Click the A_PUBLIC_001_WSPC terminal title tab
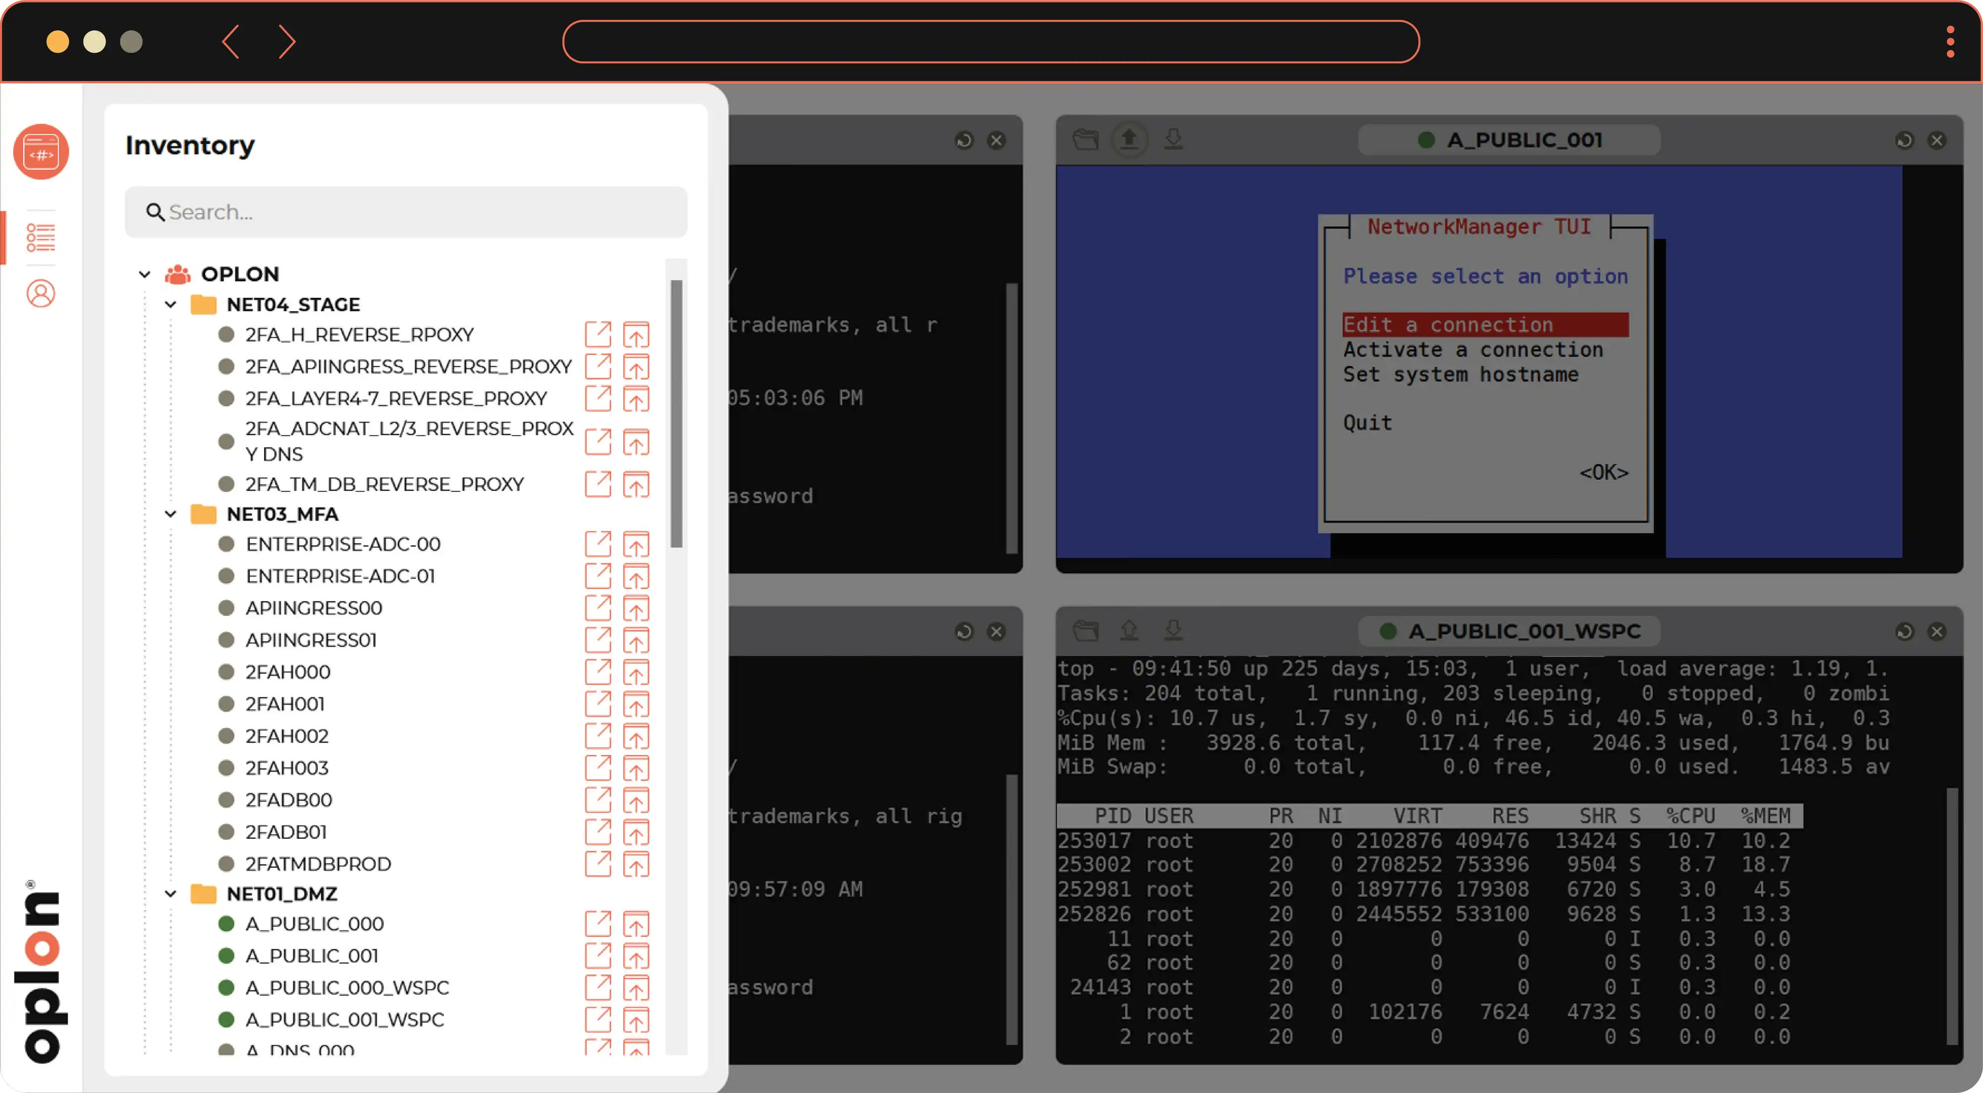Image resolution: width=1983 pixels, height=1093 pixels. [1509, 631]
